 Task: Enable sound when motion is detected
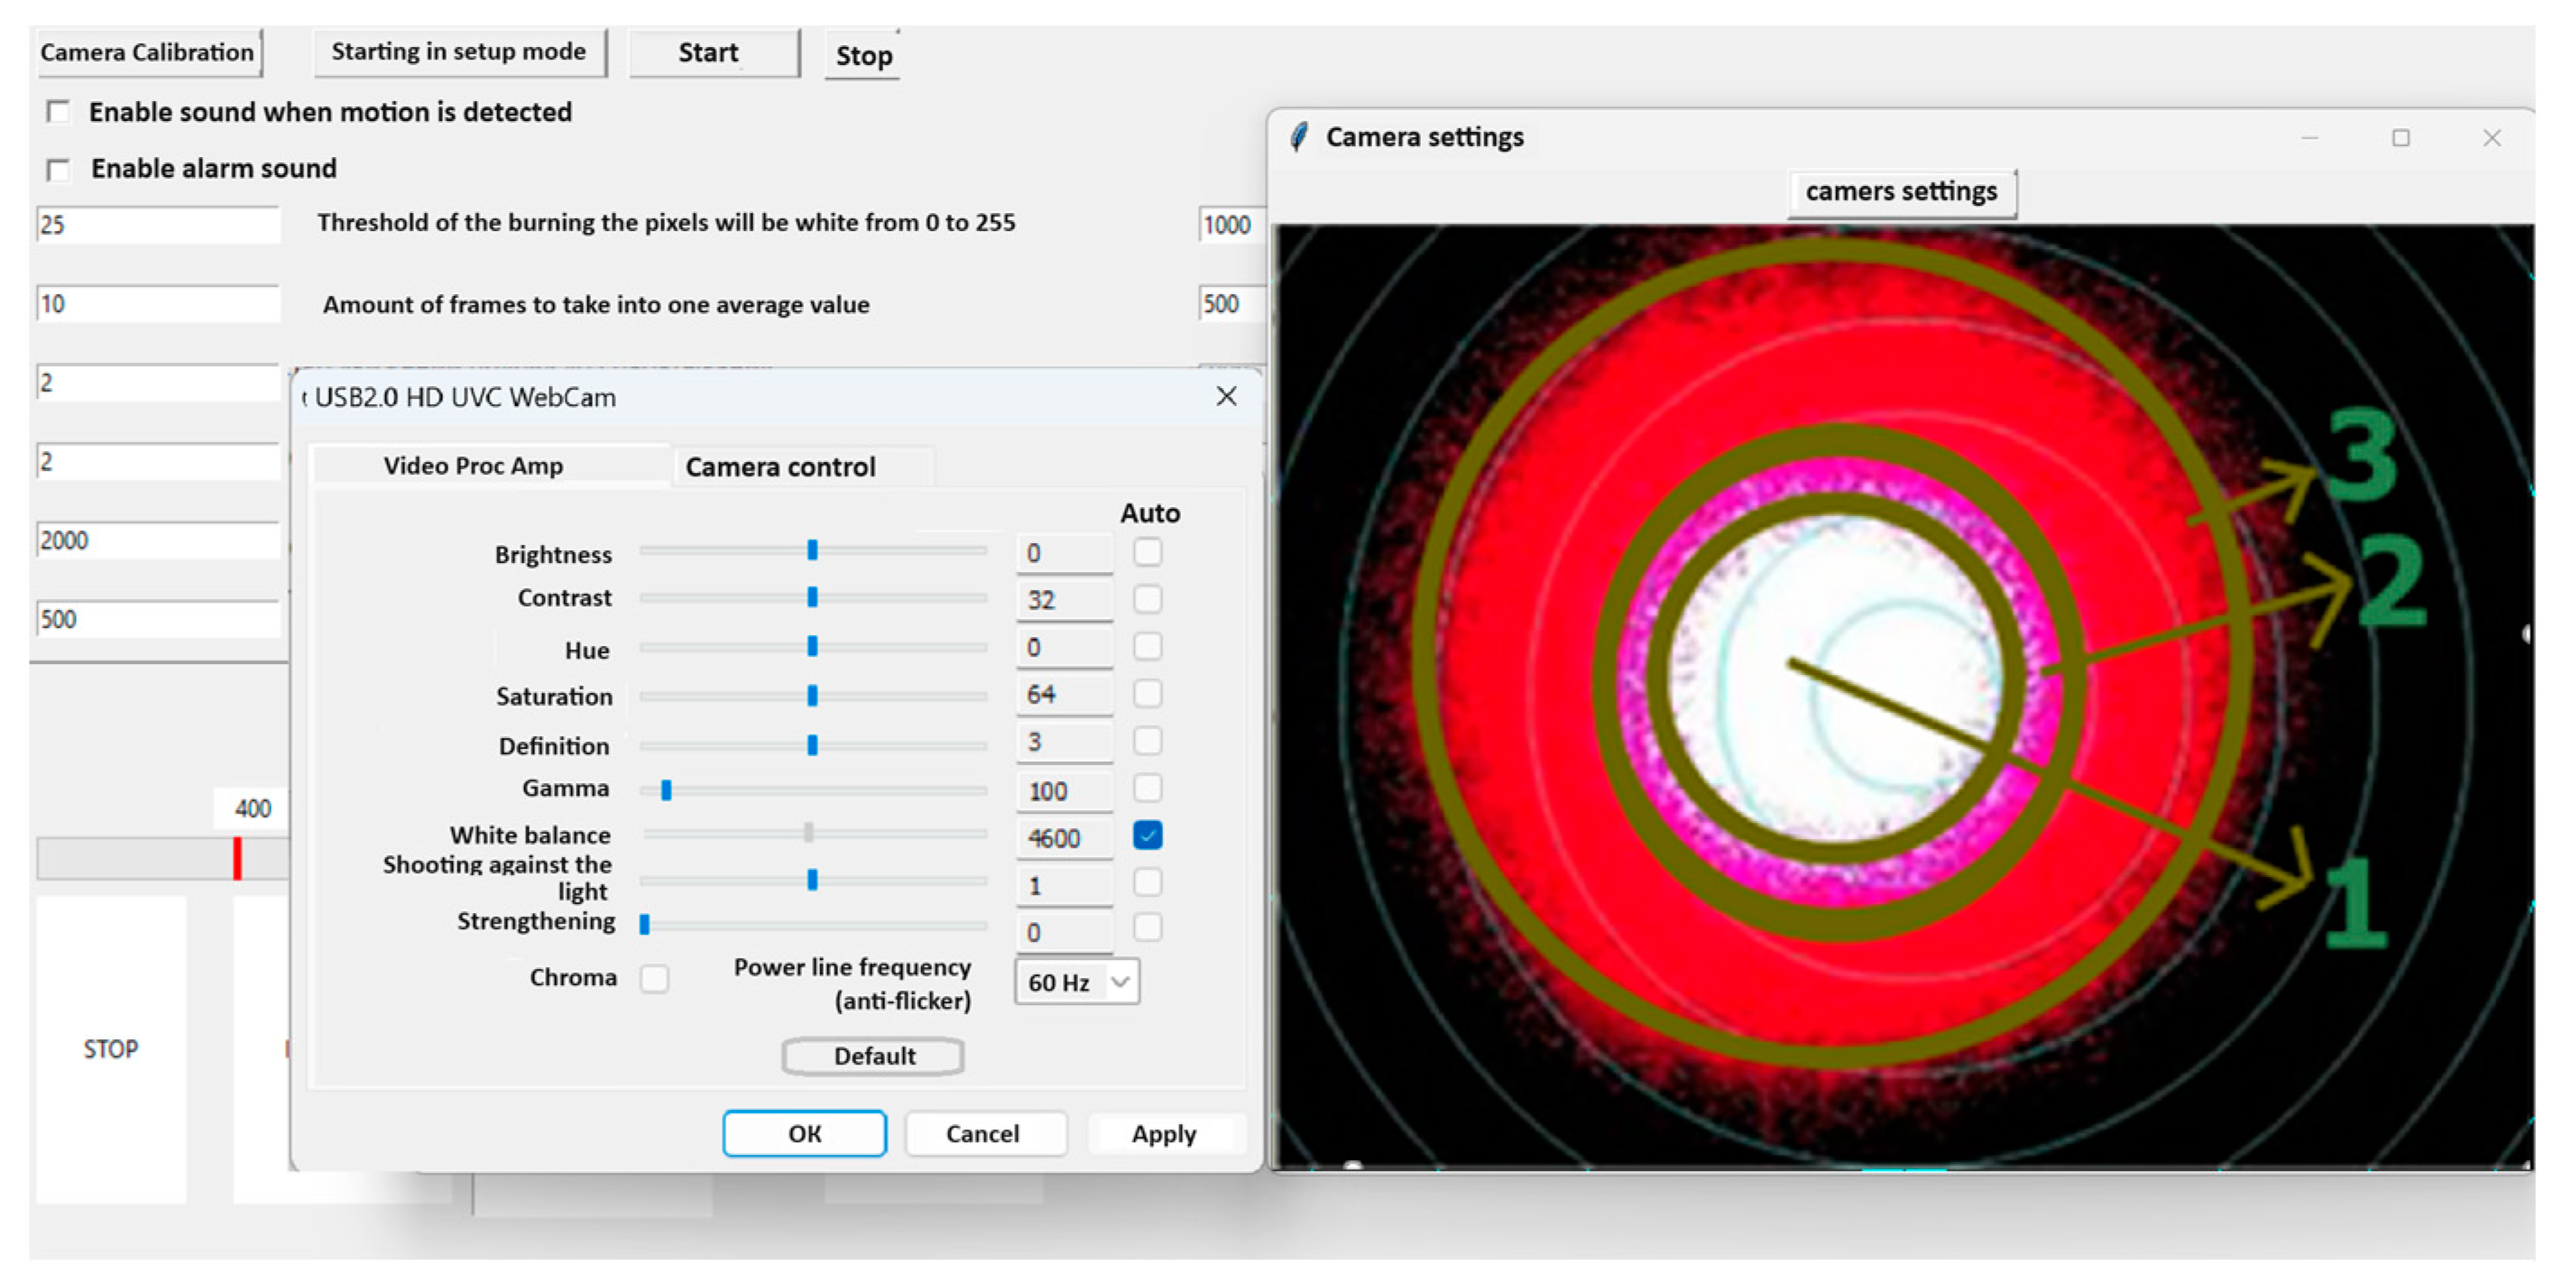point(59,112)
